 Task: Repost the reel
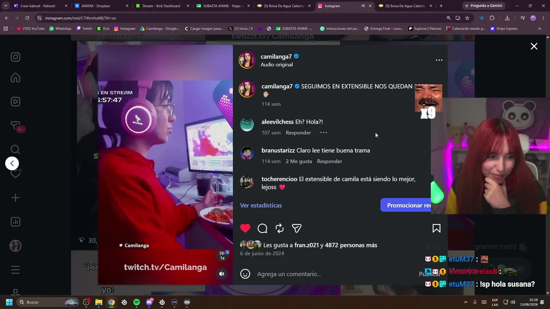click(280, 228)
